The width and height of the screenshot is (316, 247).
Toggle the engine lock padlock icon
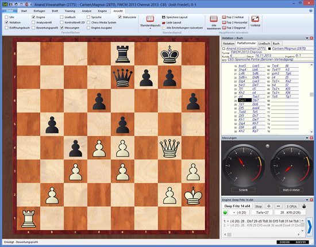[304, 206]
